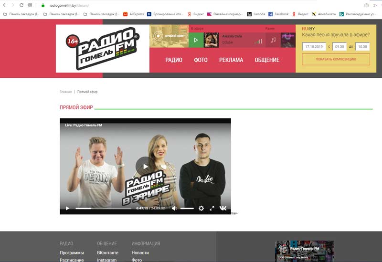
Task: Open first Панель закладок folder
Action: tap(21, 14)
